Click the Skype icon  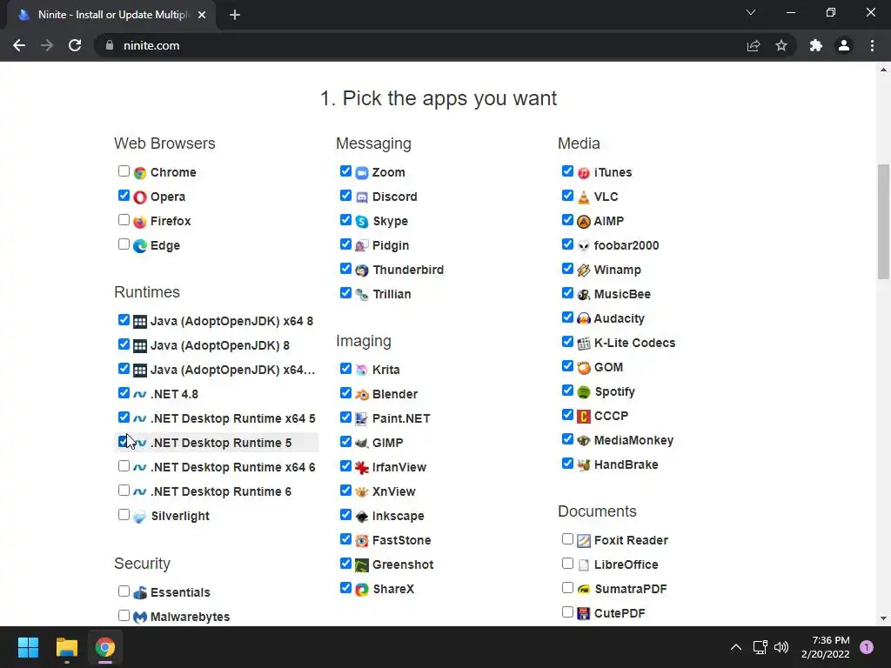[x=361, y=222]
